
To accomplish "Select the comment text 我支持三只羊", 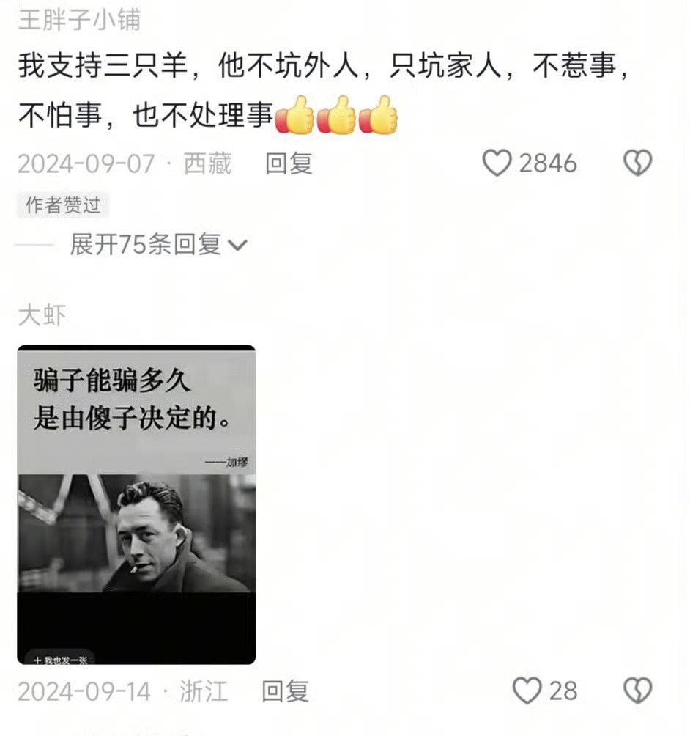I will pyautogui.click(x=103, y=65).
